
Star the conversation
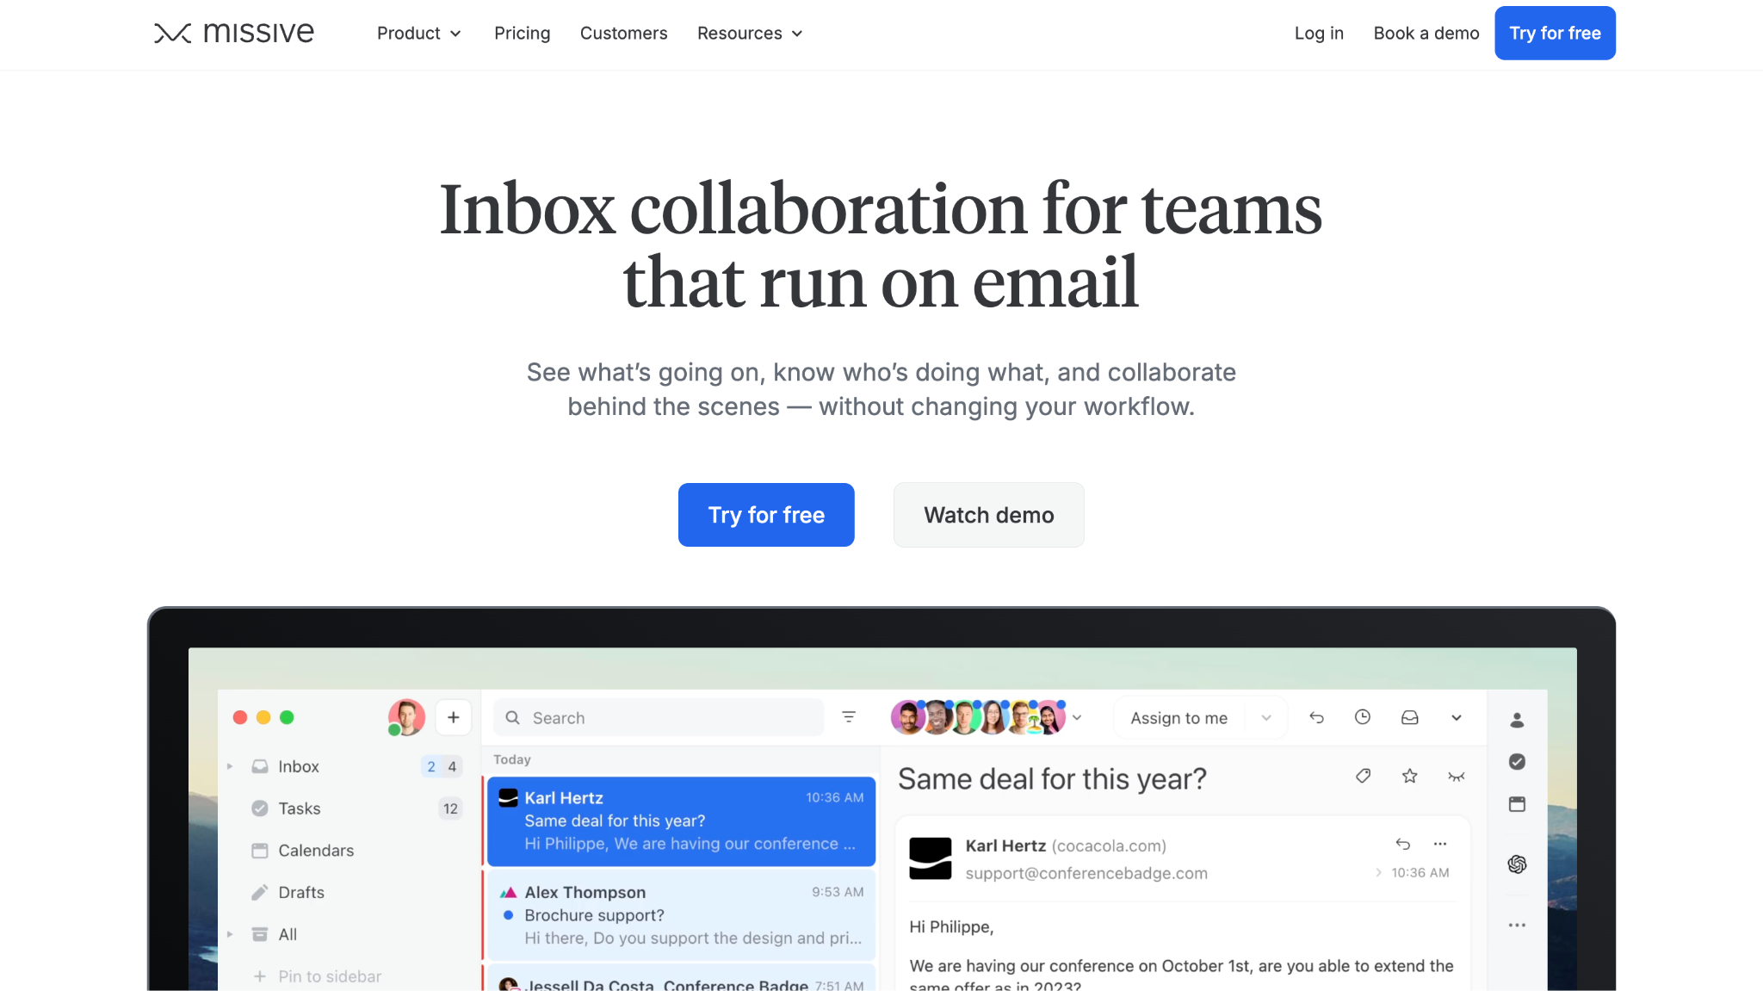[x=1409, y=776]
